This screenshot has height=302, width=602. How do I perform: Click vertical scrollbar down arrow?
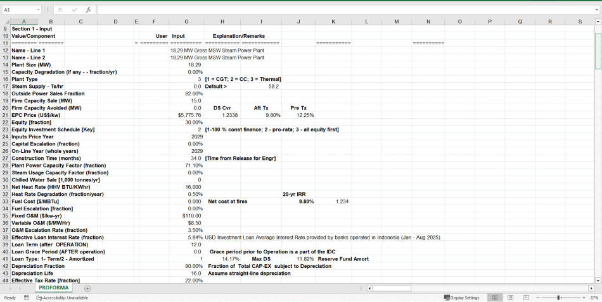click(x=598, y=280)
